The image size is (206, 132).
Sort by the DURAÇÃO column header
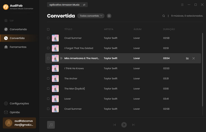(x=169, y=29)
